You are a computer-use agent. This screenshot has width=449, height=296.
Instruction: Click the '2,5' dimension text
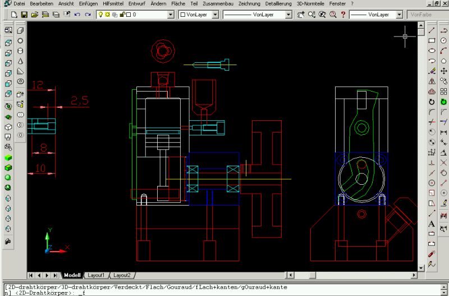pyautogui.click(x=80, y=101)
